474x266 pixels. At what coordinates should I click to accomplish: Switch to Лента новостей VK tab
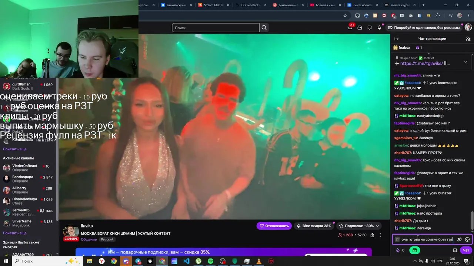362,5
